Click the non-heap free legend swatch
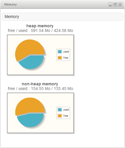 pos(60,116)
